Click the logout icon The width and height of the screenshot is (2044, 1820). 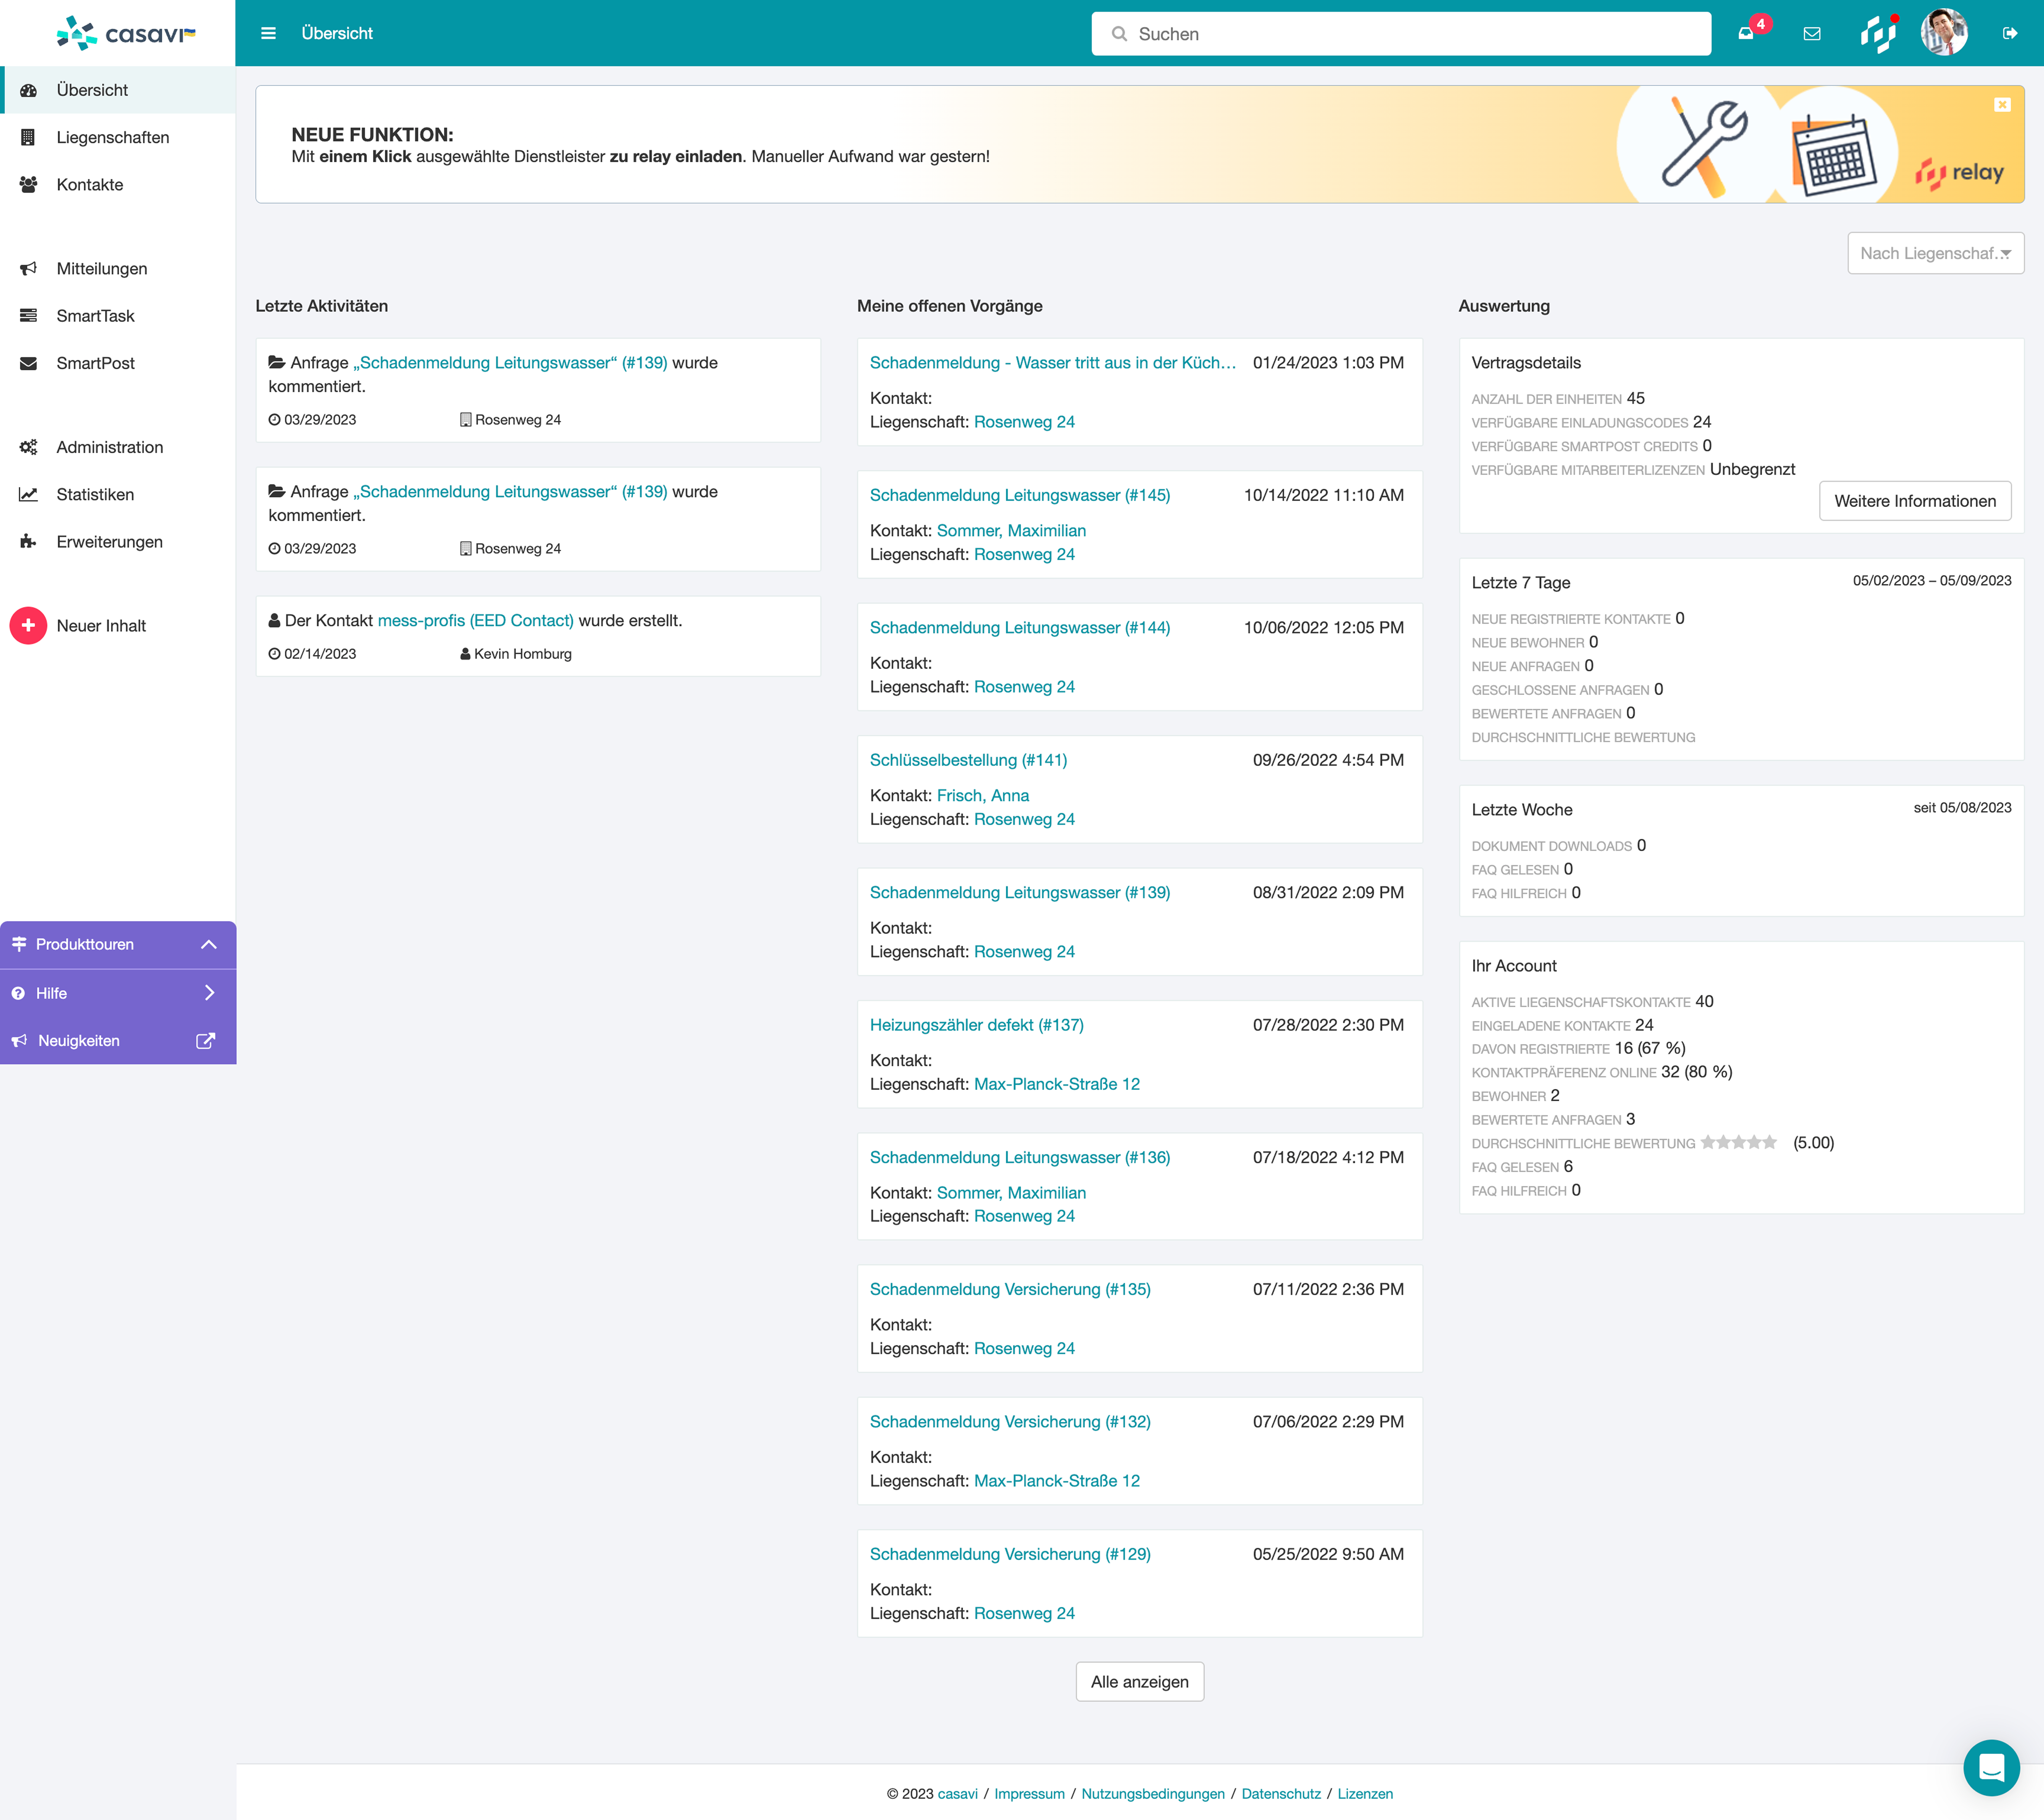(x=2010, y=33)
